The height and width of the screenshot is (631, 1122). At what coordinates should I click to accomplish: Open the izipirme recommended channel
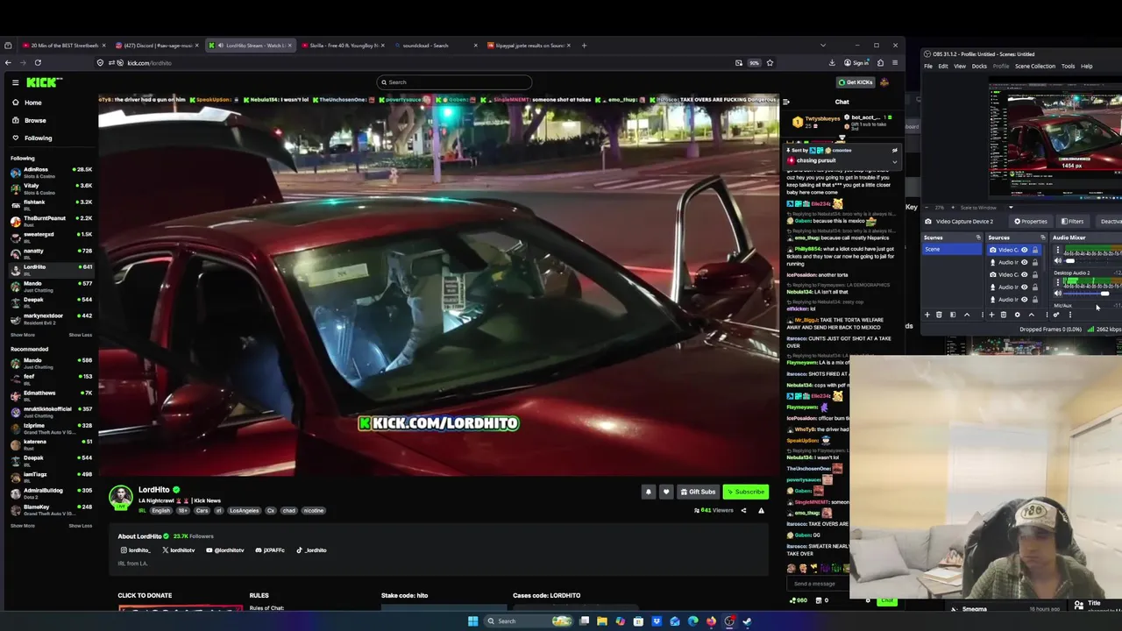tap(51, 427)
